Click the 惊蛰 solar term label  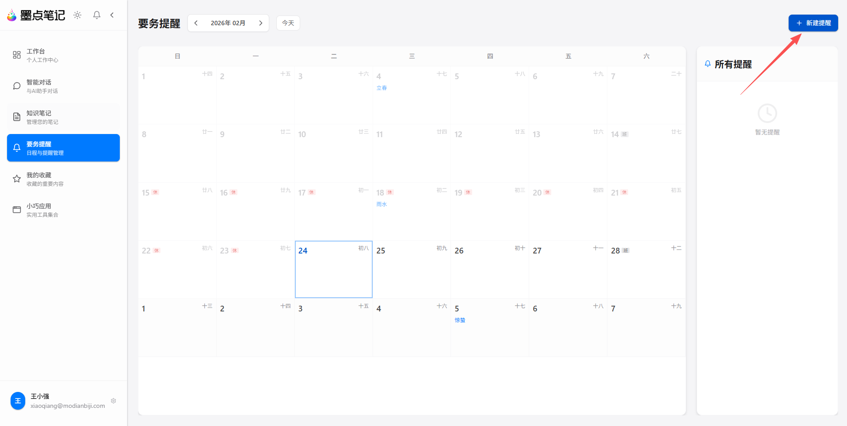coord(460,320)
